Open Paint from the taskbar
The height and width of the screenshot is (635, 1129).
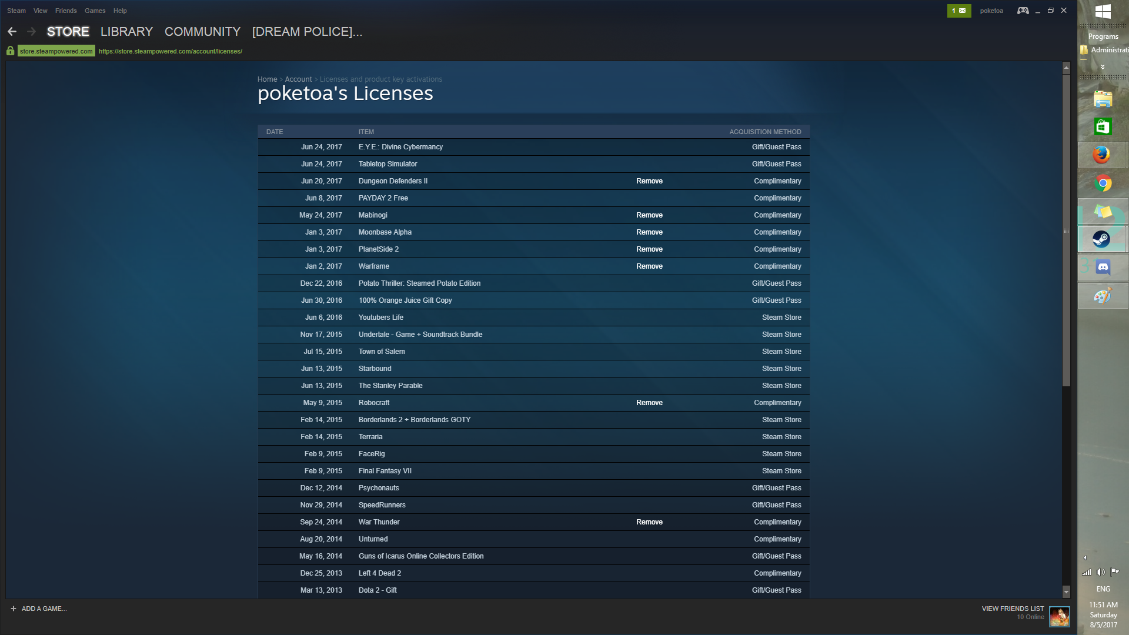[1103, 295]
